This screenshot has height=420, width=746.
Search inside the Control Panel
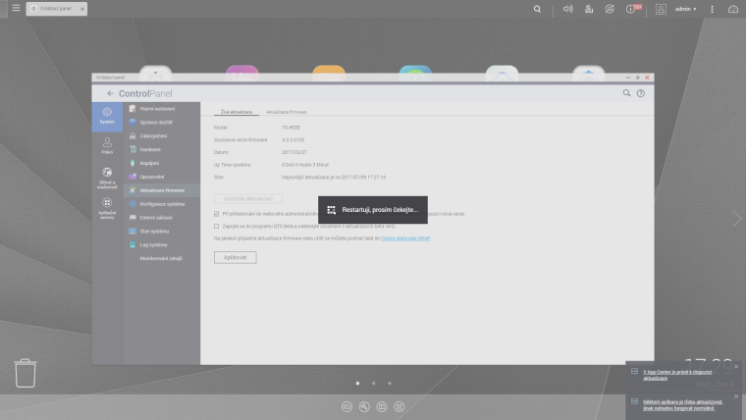tap(626, 93)
